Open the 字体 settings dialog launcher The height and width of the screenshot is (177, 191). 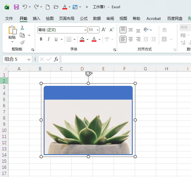click(115, 50)
